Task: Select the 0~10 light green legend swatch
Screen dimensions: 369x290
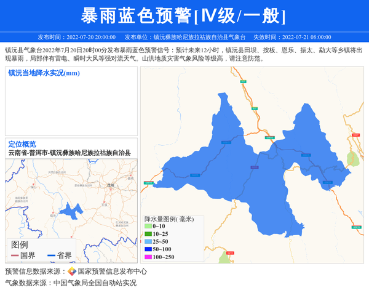Action: [148, 227]
